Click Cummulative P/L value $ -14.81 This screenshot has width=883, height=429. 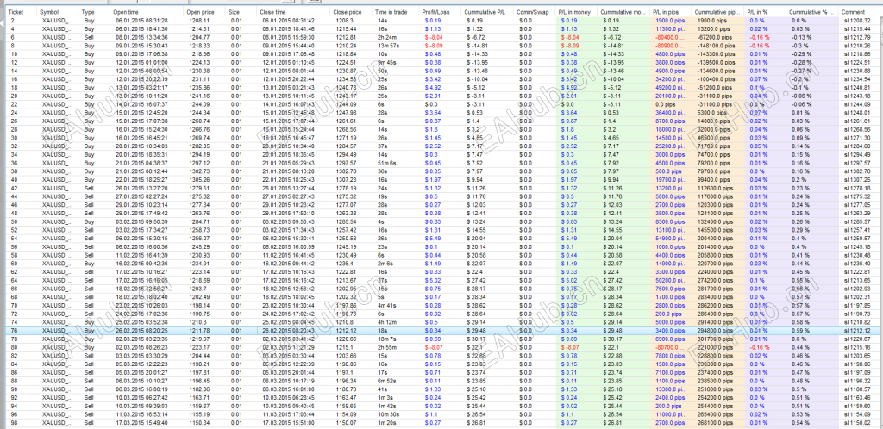(476, 45)
